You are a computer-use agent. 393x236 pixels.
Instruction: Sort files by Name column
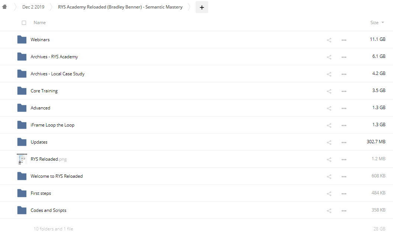click(x=40, y=23)
